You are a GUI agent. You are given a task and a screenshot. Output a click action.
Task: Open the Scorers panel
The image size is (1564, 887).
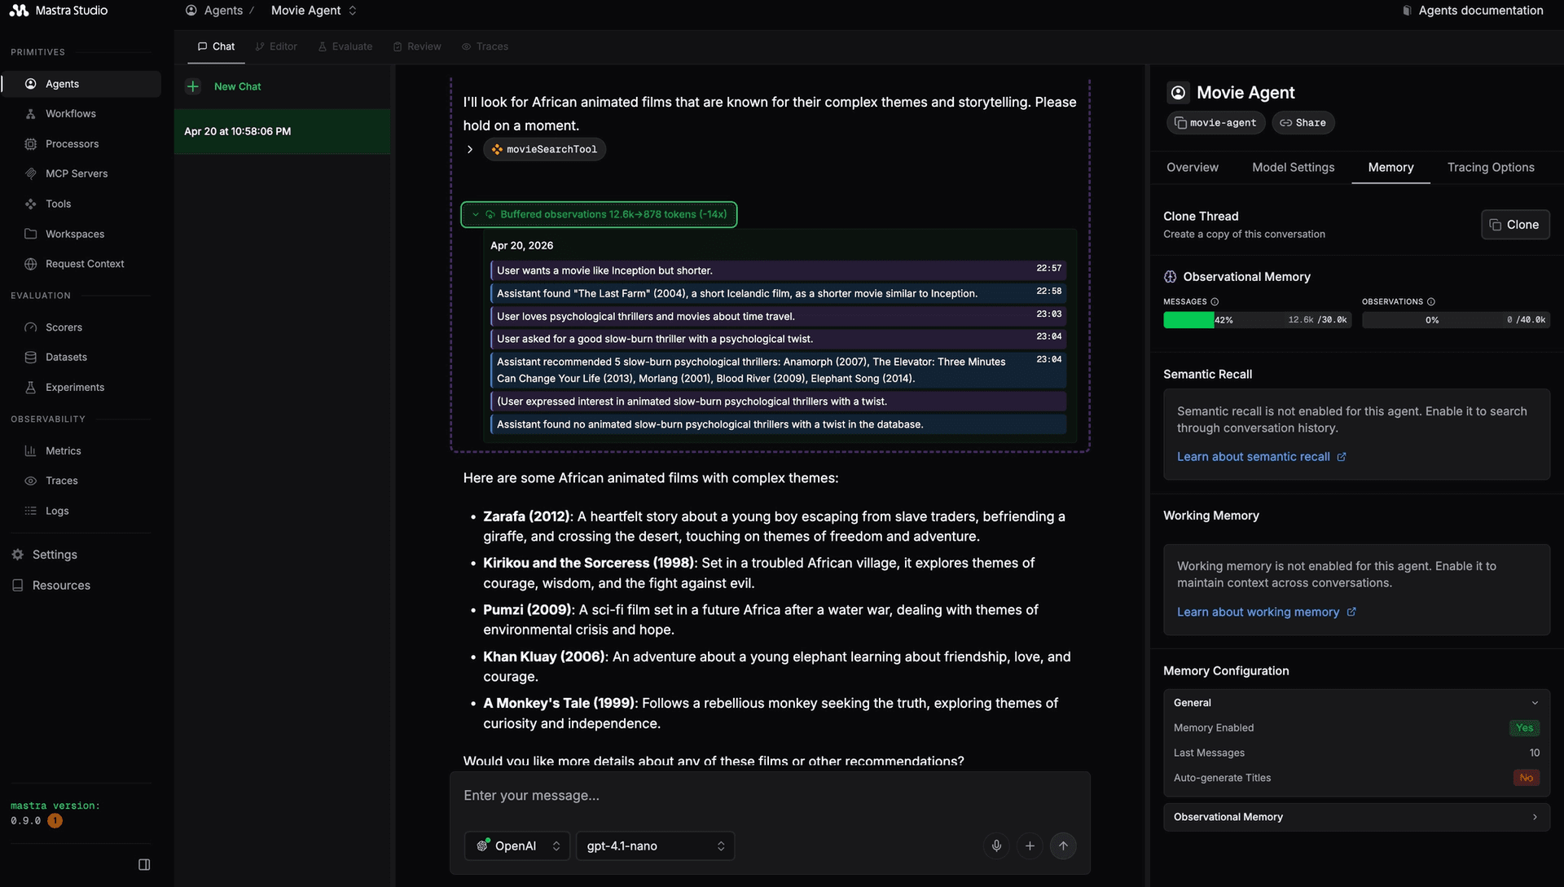pyautogui.click(x=64, y=327)
